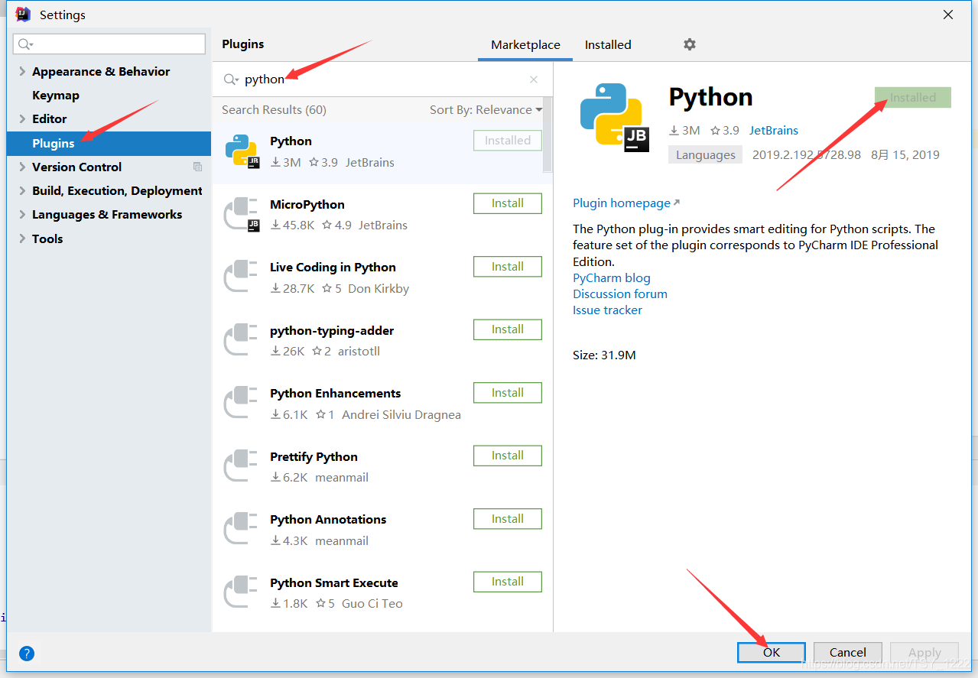The height and width of the screenshot is (678, 978).
Task: Select Plugins in settings tree
Action: (109, 143)
